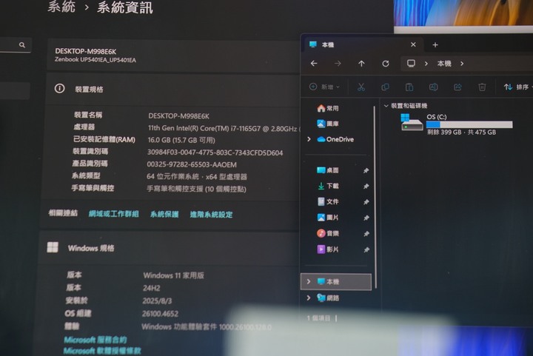Open 文件 Documents folder in sidebar

(x=328, y=201)
